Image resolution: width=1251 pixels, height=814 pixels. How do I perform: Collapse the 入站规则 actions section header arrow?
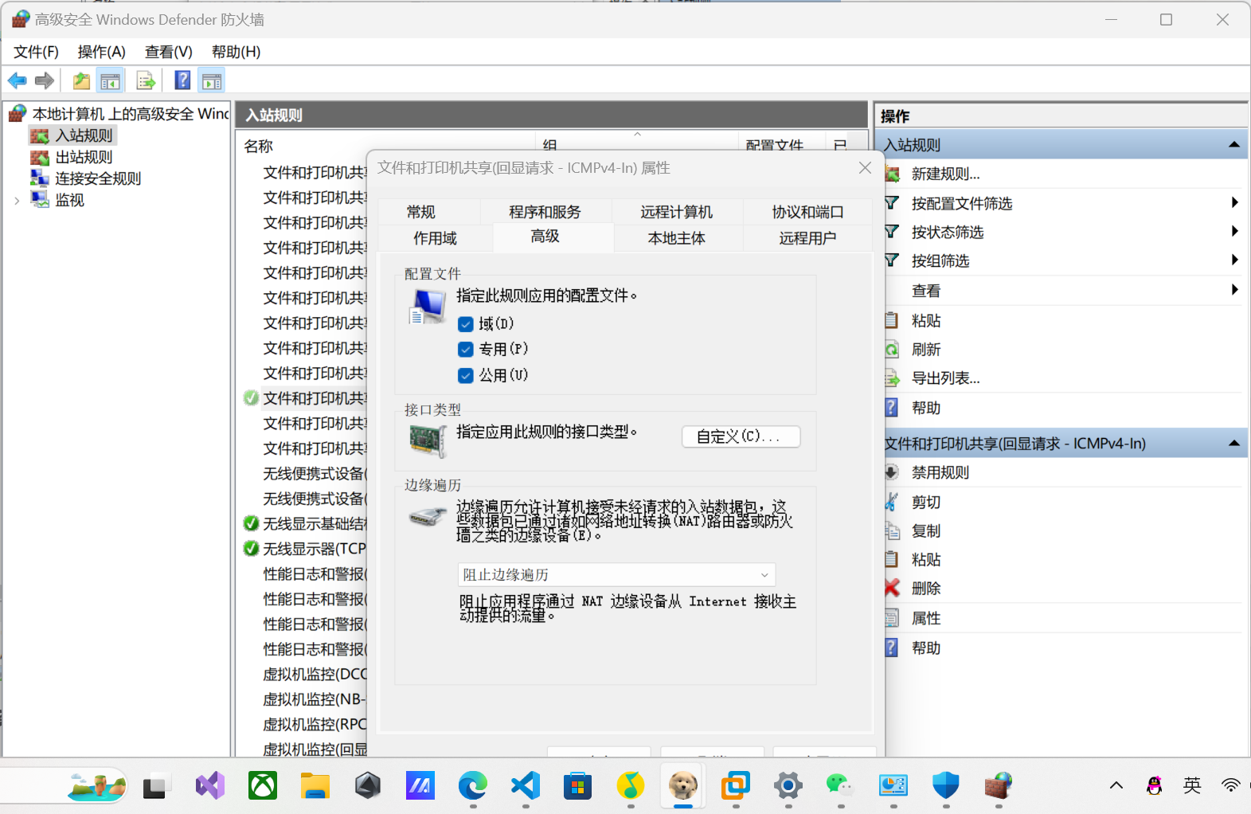point(1234,145)
